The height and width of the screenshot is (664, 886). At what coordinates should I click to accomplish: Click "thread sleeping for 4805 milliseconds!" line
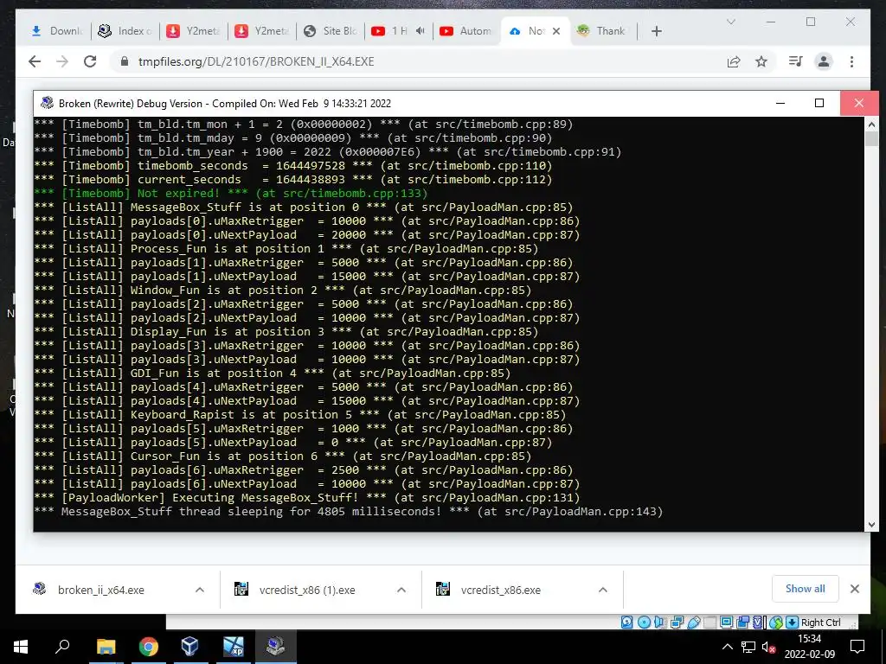[348, 512]
